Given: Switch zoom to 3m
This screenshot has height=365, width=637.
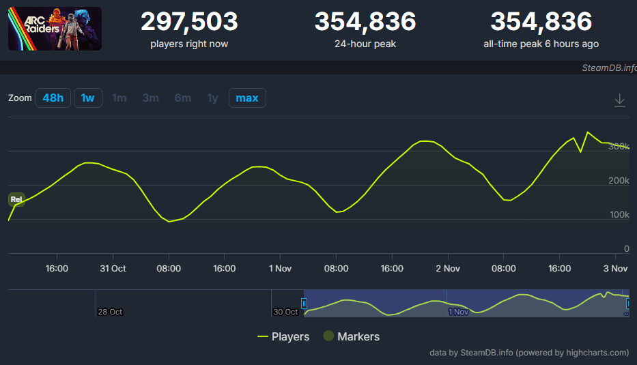Looking at the screenshot, I should click(x=150, y=98).
